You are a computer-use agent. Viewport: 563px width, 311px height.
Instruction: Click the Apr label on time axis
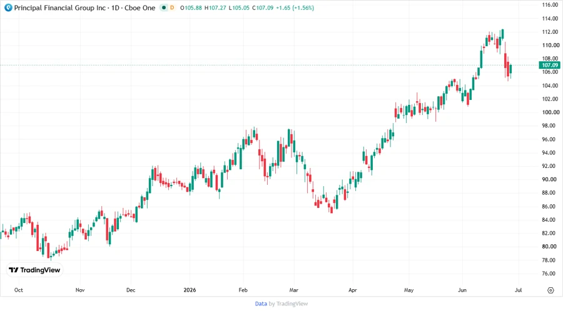tap(353, 290)
